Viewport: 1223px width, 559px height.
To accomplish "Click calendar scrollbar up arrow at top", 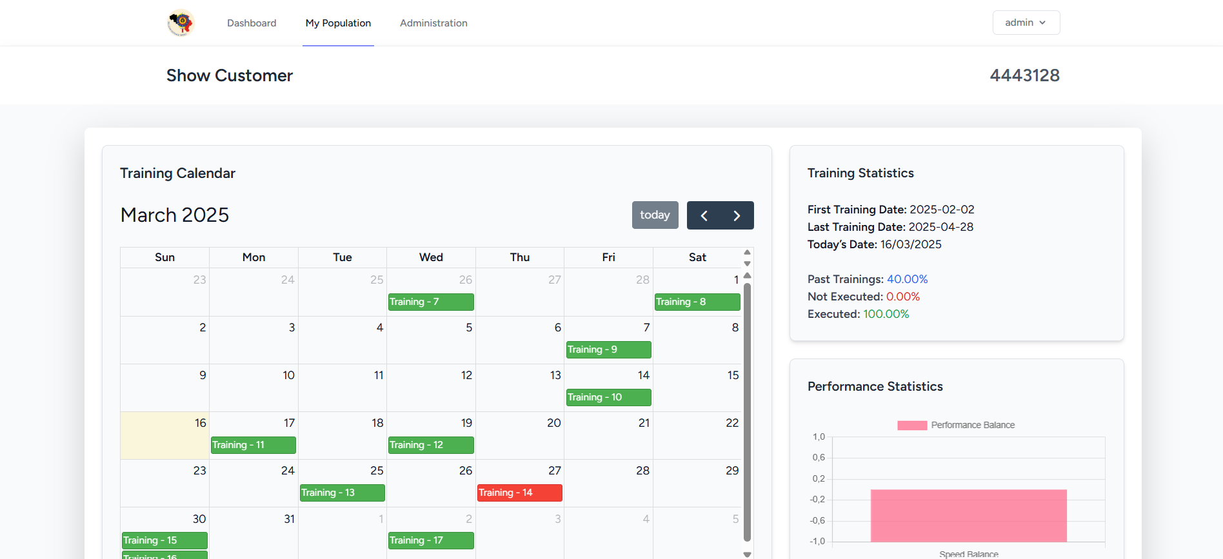I will (x=747, y=276).
